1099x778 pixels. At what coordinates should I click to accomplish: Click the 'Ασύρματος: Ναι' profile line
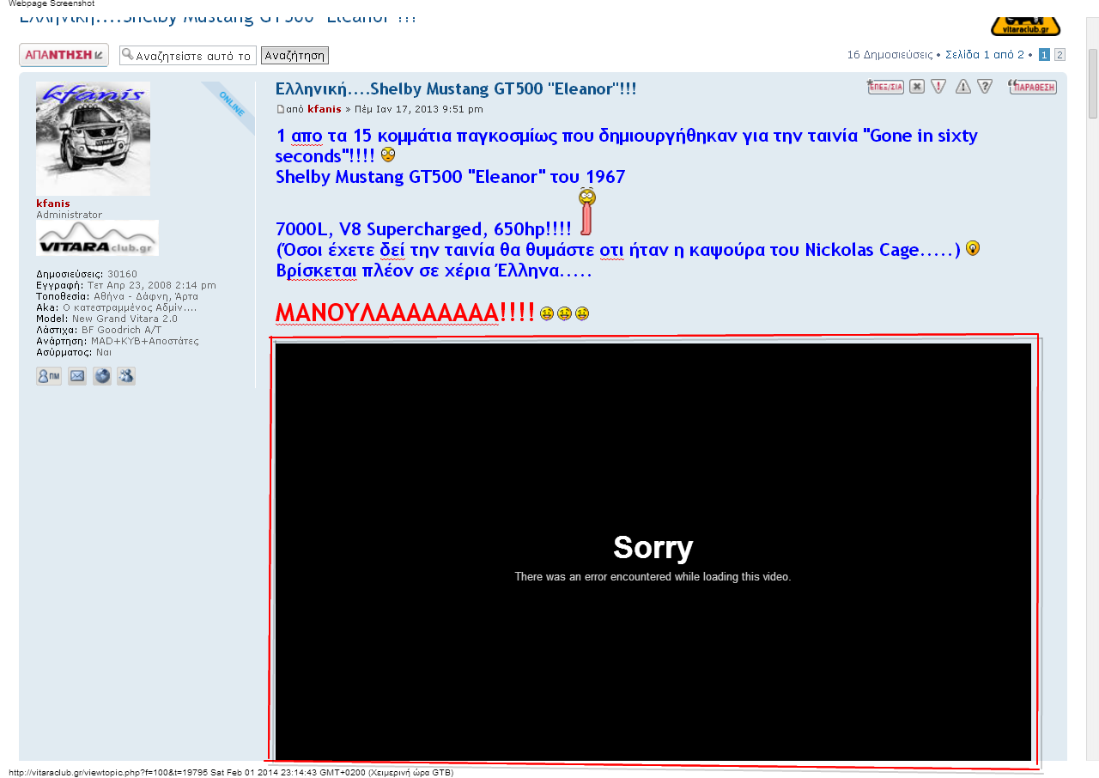tap(74, 352)
